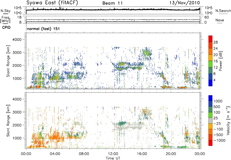Viewport: 231px width, 160px height.
Task: Click the '12' label on Power colorbar
Action: point(215,68)
